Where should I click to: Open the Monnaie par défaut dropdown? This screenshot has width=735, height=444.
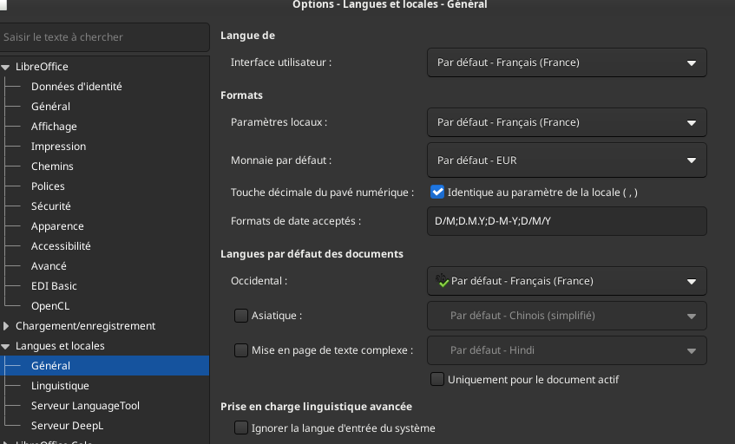[567, 160]
